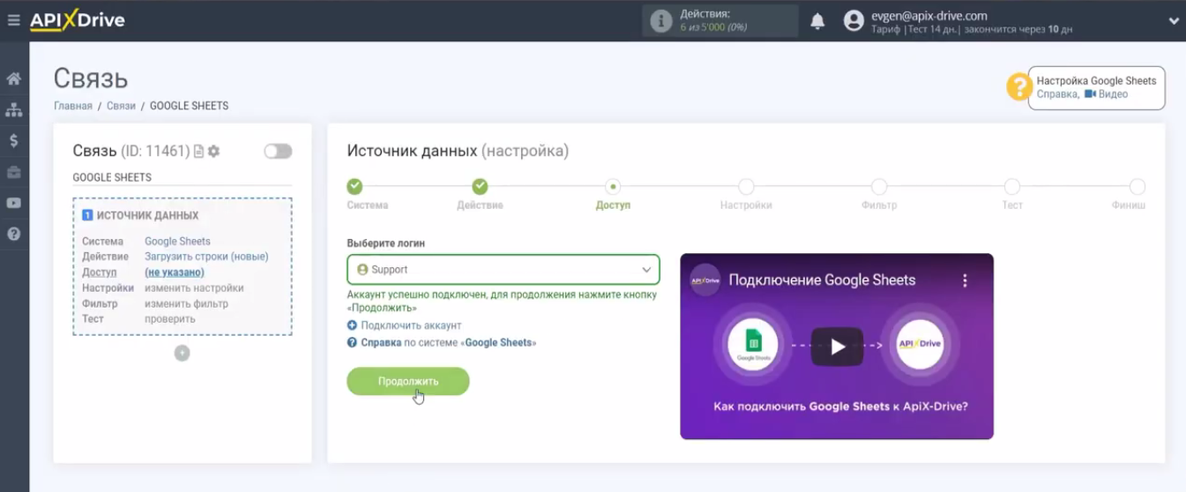Screen dimensions: 1186x492
Task: Play the Google Sheets connection video
Action: 837,347
